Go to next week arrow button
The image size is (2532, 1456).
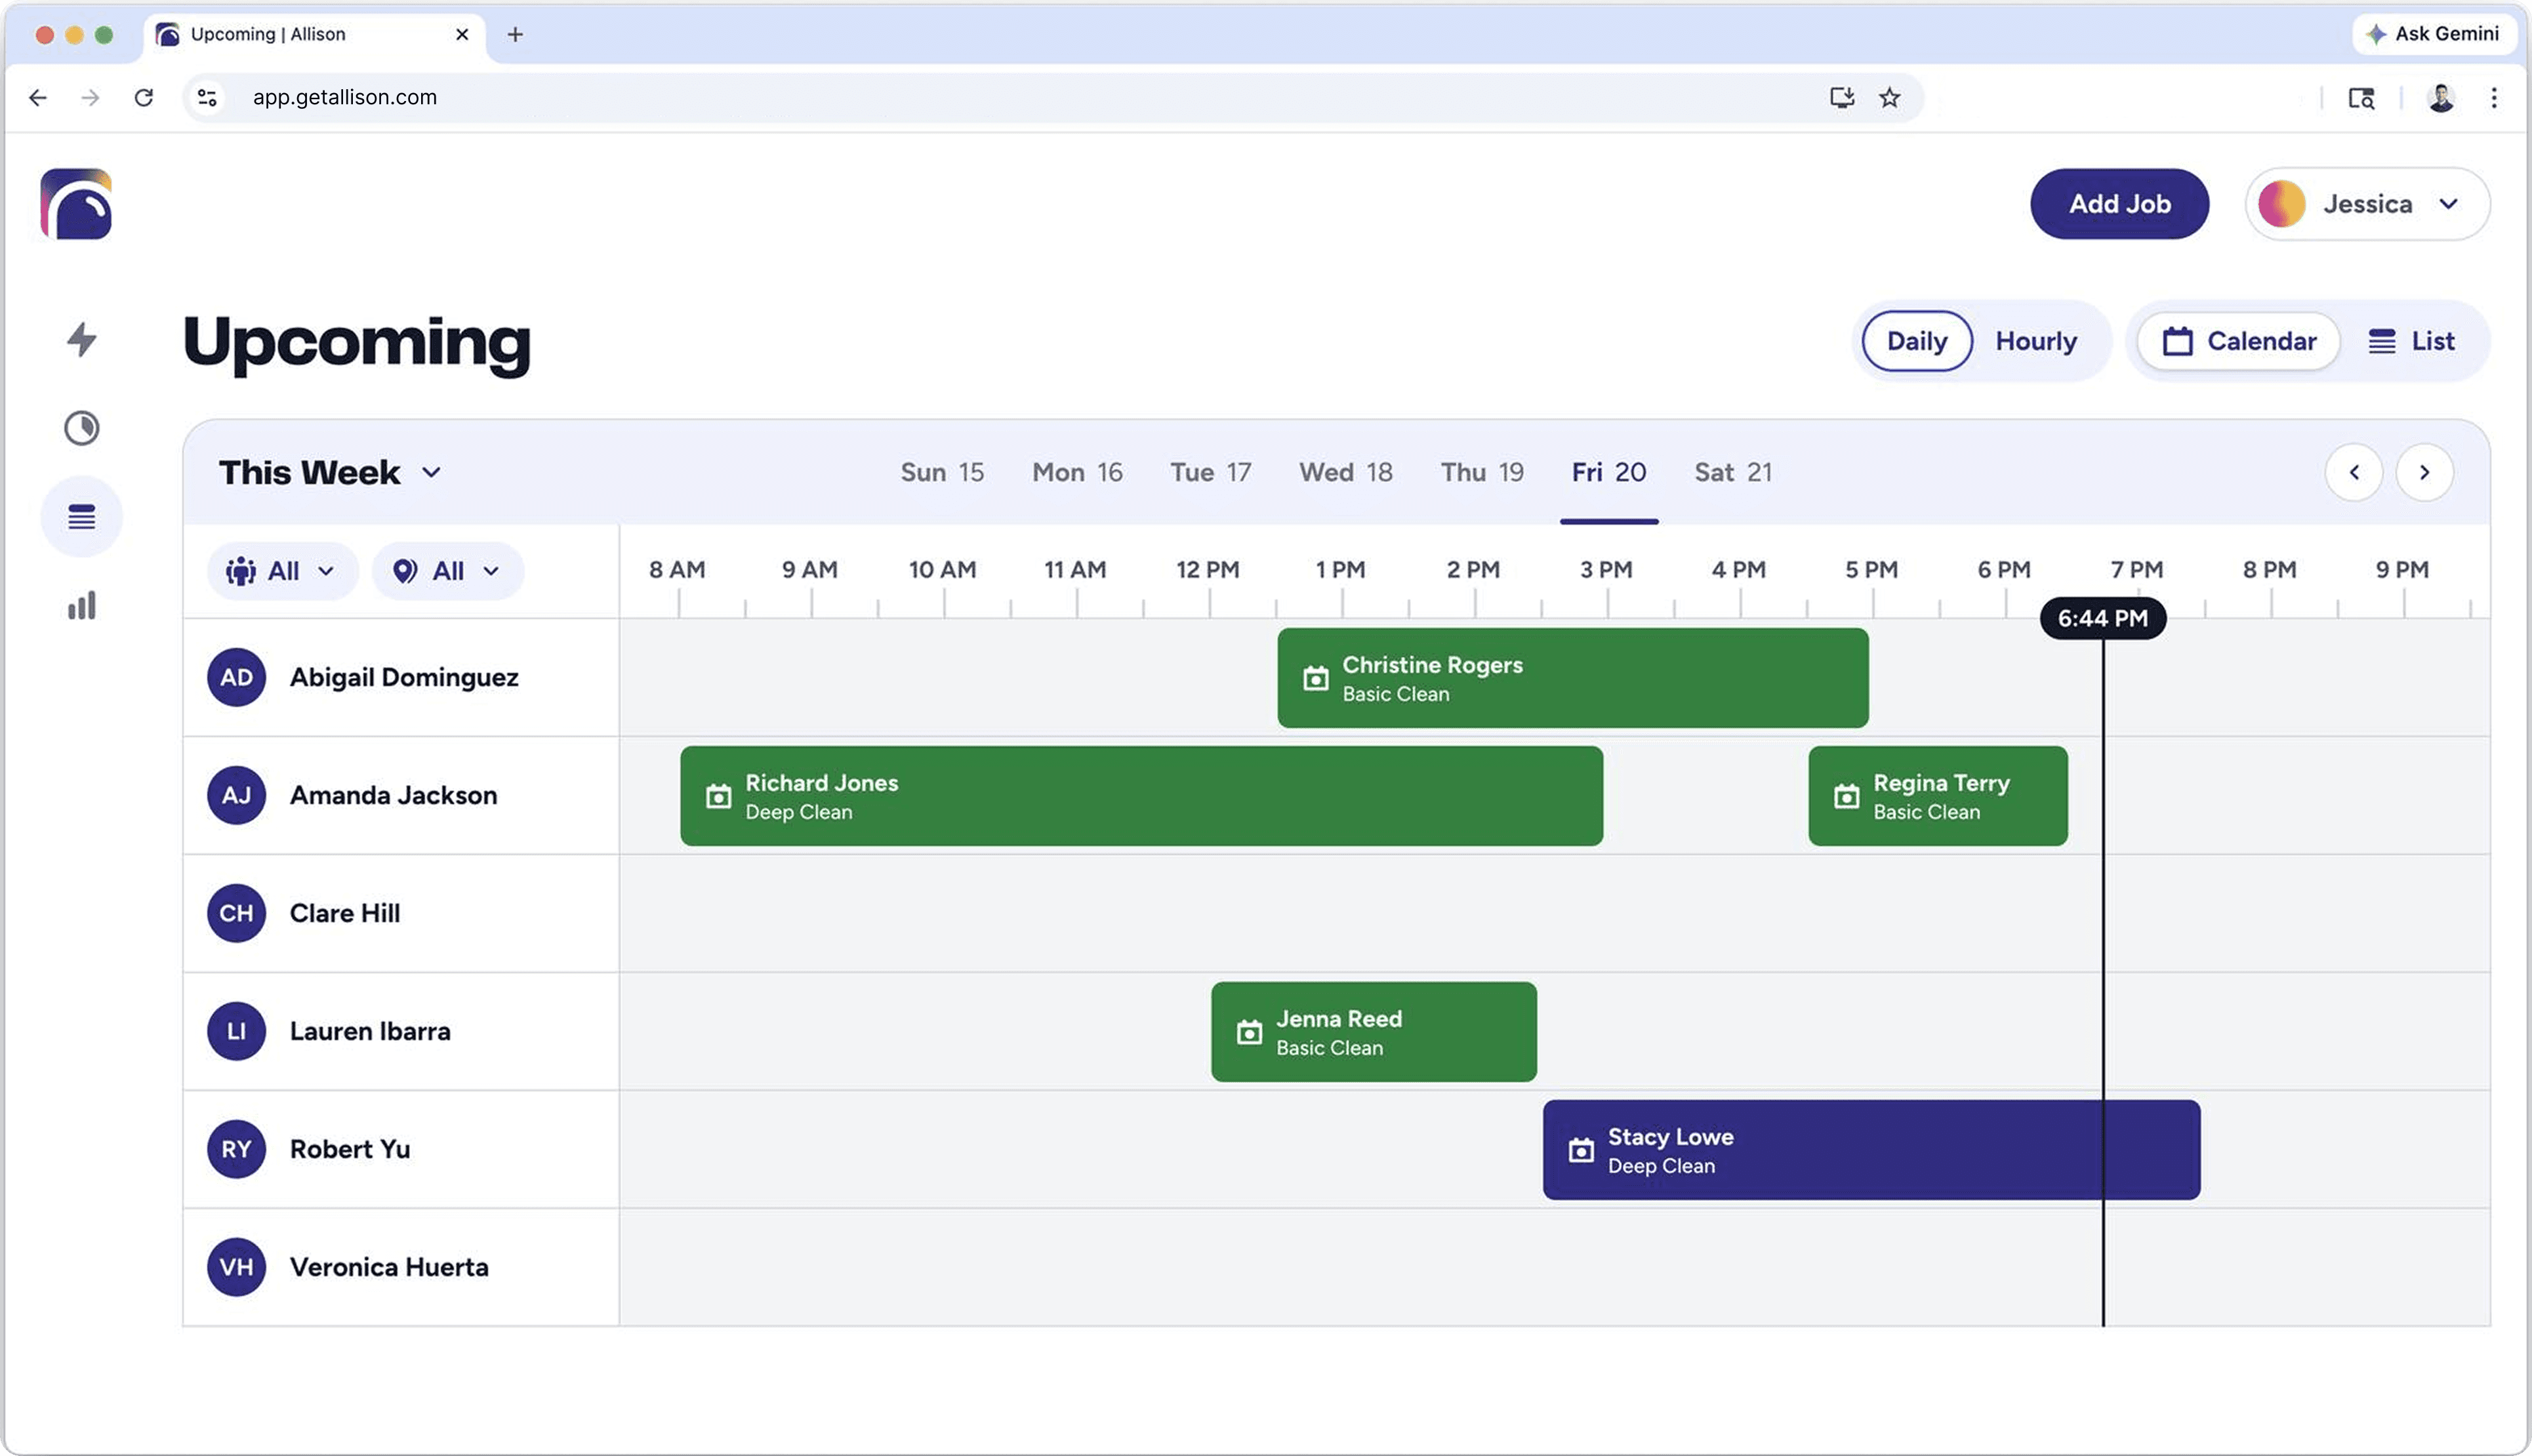(2424, 472)
